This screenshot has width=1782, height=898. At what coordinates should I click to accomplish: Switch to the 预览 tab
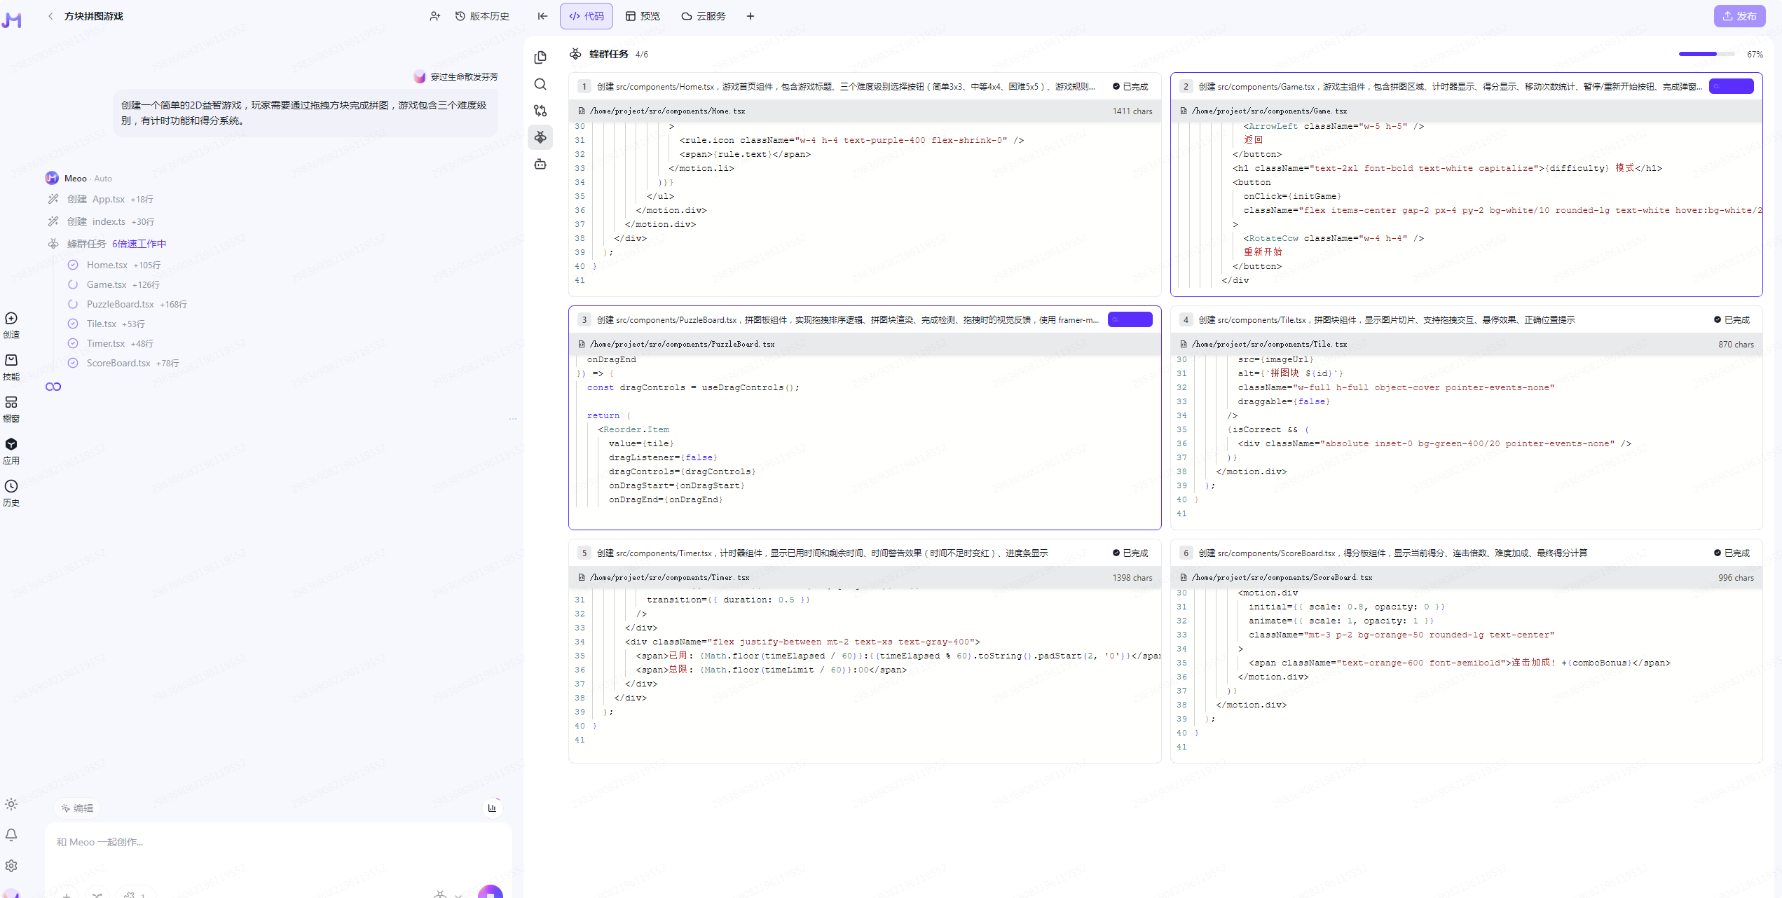643,16
